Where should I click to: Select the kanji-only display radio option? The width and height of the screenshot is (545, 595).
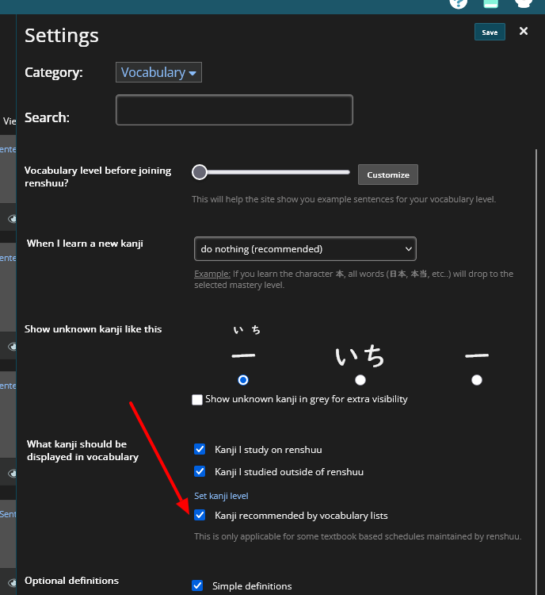tap(477, 380)
